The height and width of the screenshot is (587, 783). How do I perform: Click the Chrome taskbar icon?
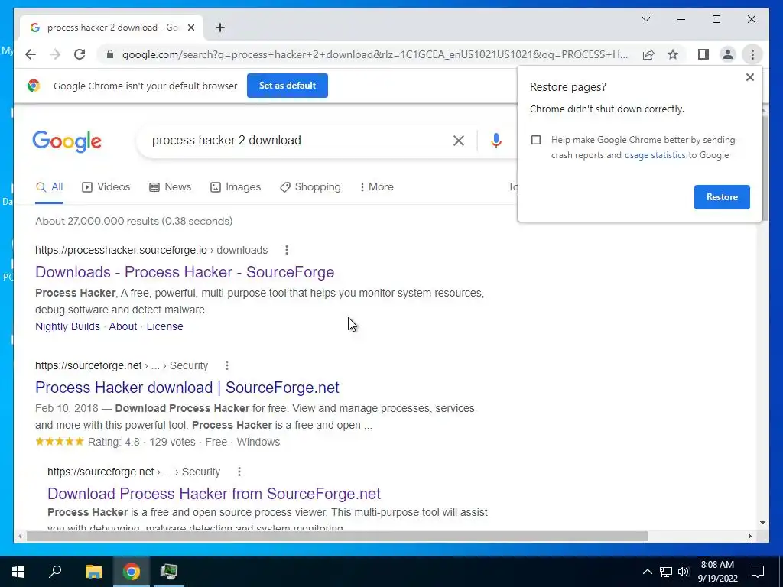[132, 572]
